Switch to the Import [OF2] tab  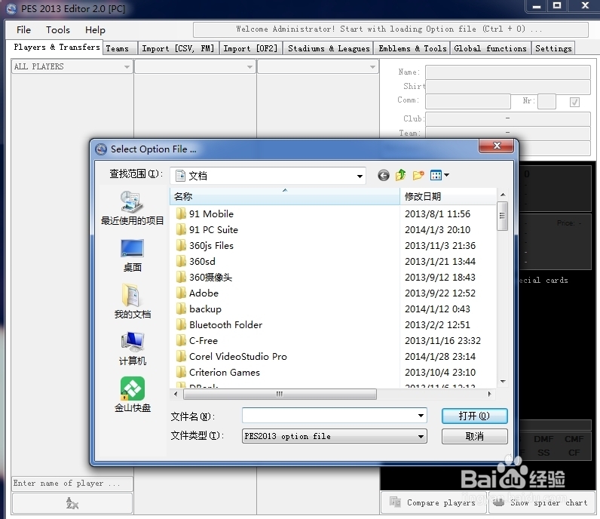[x=250, y=48]
